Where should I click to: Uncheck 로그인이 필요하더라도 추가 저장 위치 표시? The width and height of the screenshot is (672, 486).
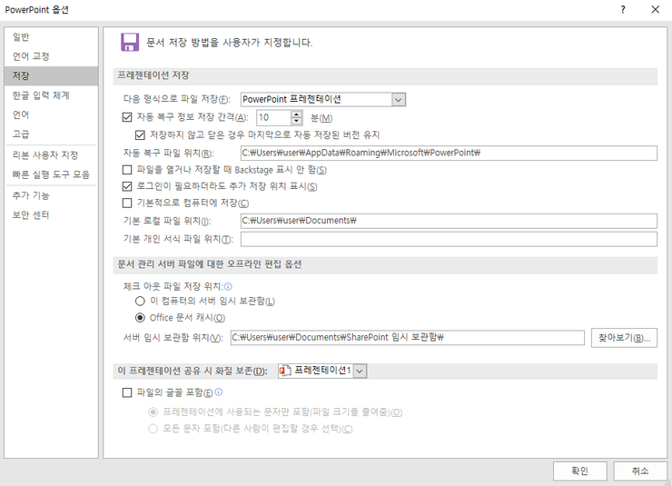(x=127, y=186)
